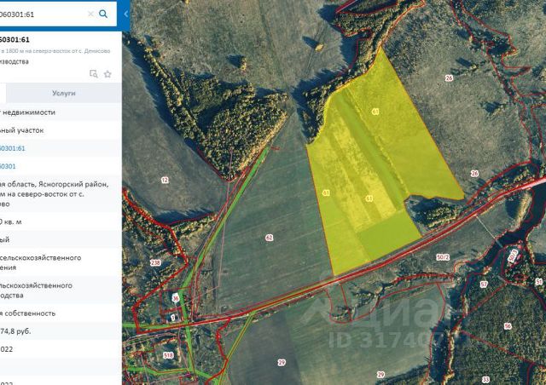Select parcel 33 at bottom right

(485, 379)
